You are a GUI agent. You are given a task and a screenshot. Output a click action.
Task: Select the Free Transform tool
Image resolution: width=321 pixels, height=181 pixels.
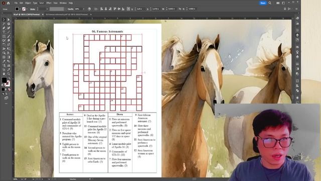[9, 48]
